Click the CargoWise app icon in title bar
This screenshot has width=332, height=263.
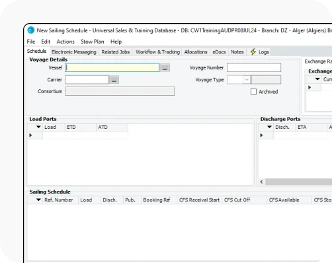31,30
